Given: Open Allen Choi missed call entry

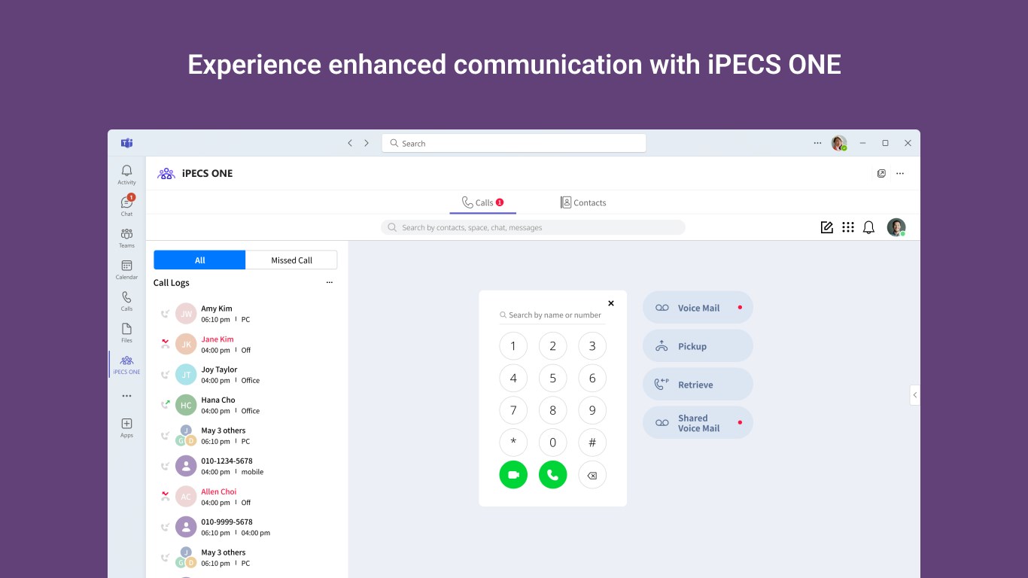Looking at the screenshot, I should 247,497.
